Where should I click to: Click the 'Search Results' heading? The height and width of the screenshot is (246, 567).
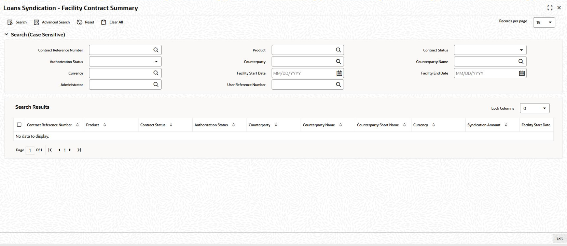pos(32,107)
